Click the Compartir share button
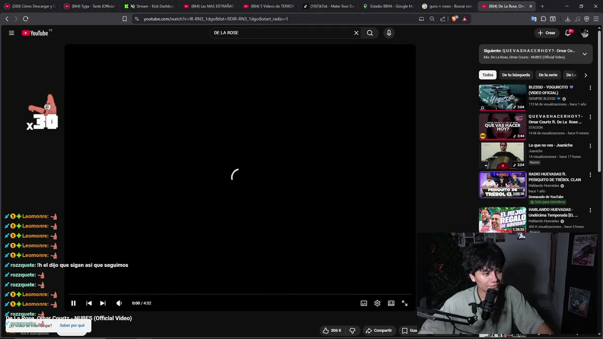 tap(379, 331)
